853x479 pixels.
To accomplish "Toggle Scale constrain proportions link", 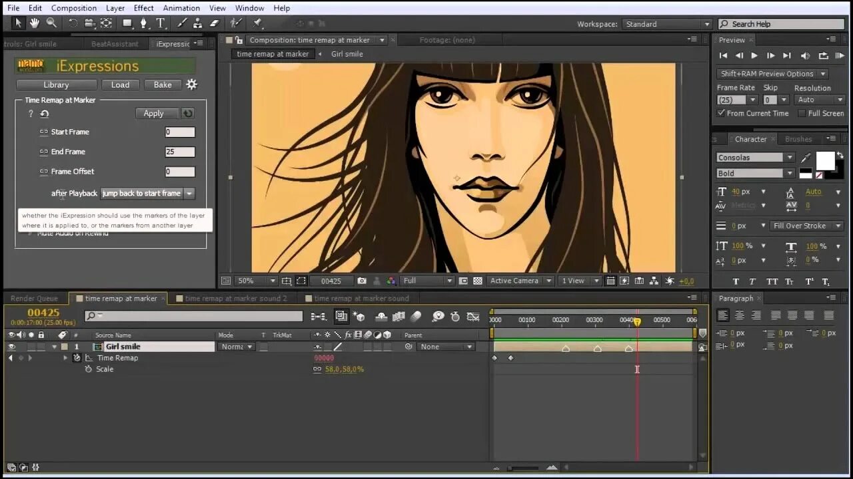I will (317, 369).
